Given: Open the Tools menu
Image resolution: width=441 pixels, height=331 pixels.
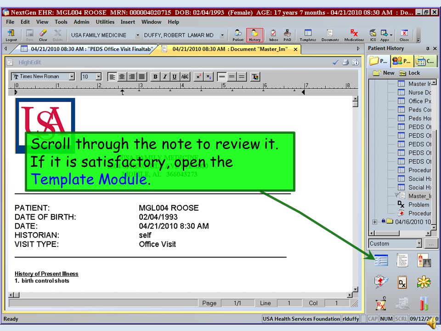Looking at the screenshot, I should pos(61,22).
